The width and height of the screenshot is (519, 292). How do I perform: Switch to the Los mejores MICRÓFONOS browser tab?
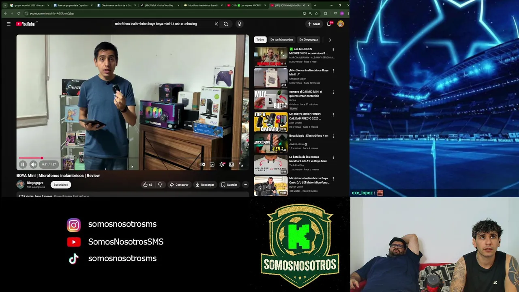click(247, 5)
